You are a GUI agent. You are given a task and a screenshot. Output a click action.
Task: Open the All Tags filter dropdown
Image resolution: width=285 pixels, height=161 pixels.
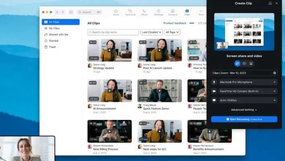(172, 32)
